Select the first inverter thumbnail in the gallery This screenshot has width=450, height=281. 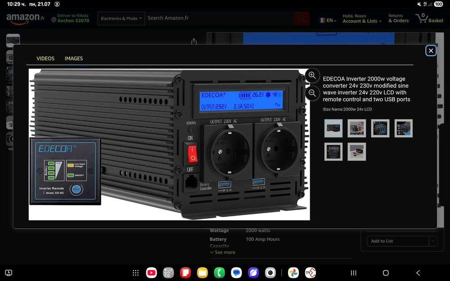click(x=333, y=128)
